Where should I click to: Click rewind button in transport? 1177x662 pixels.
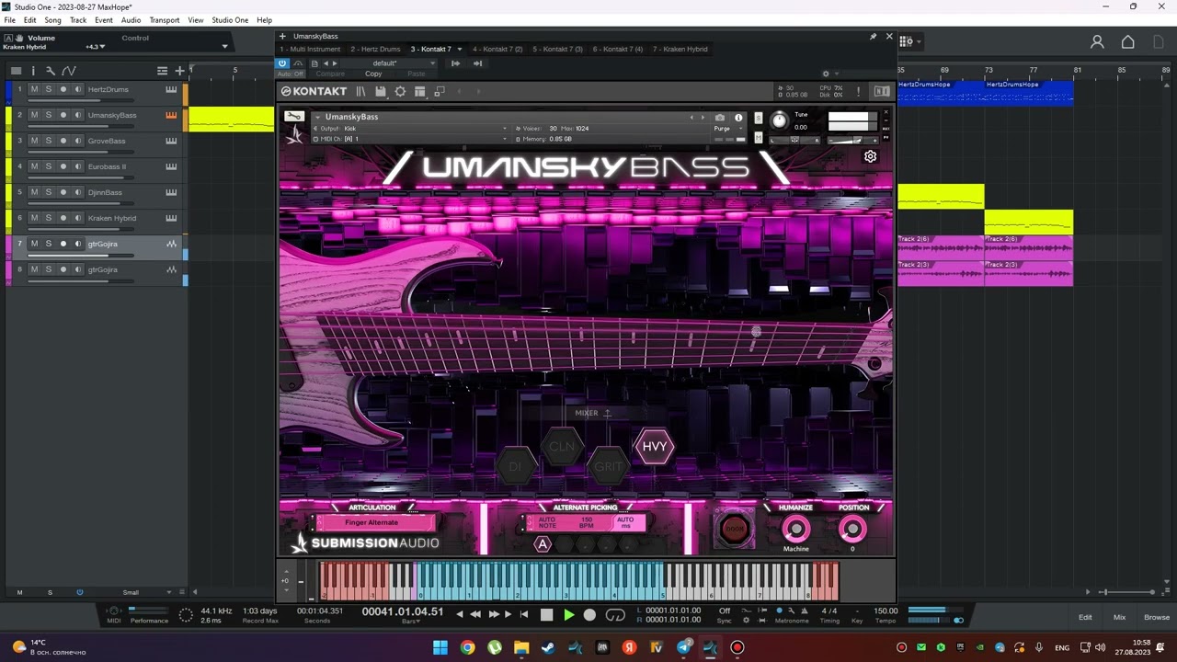point(475,615)
